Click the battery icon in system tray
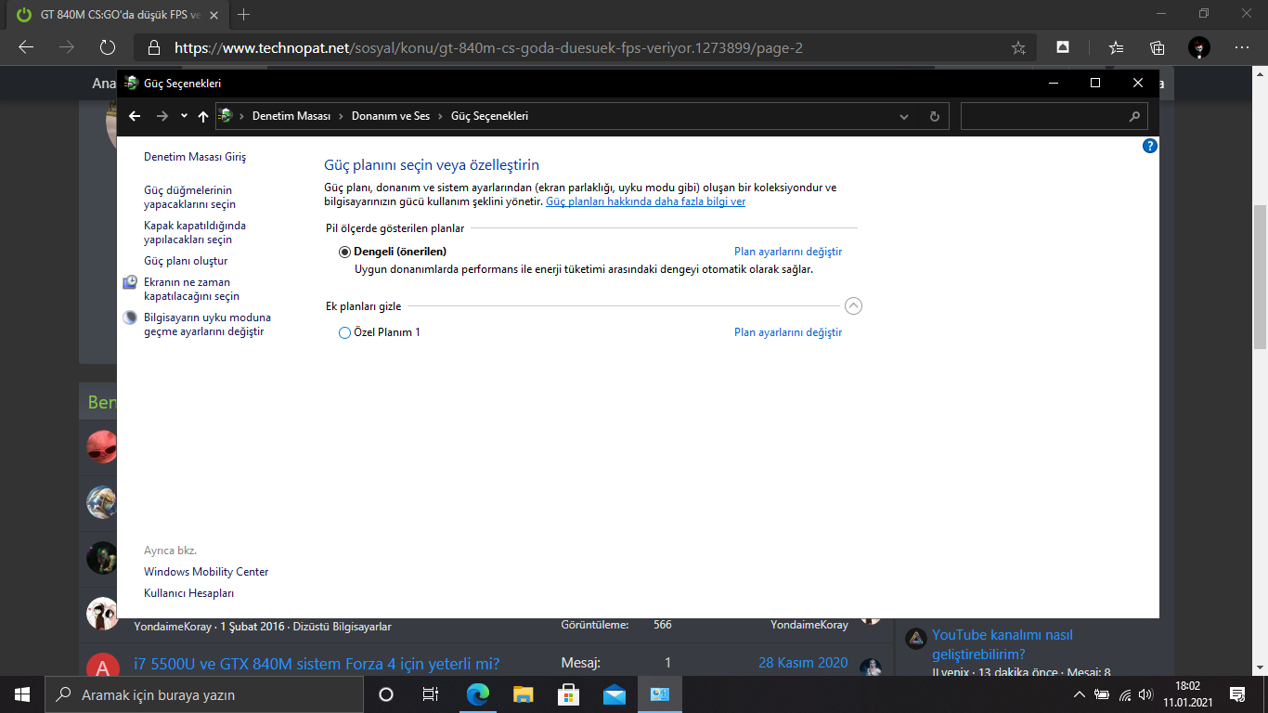This screenshot has width=1268, height=713. click(1102, 694)
